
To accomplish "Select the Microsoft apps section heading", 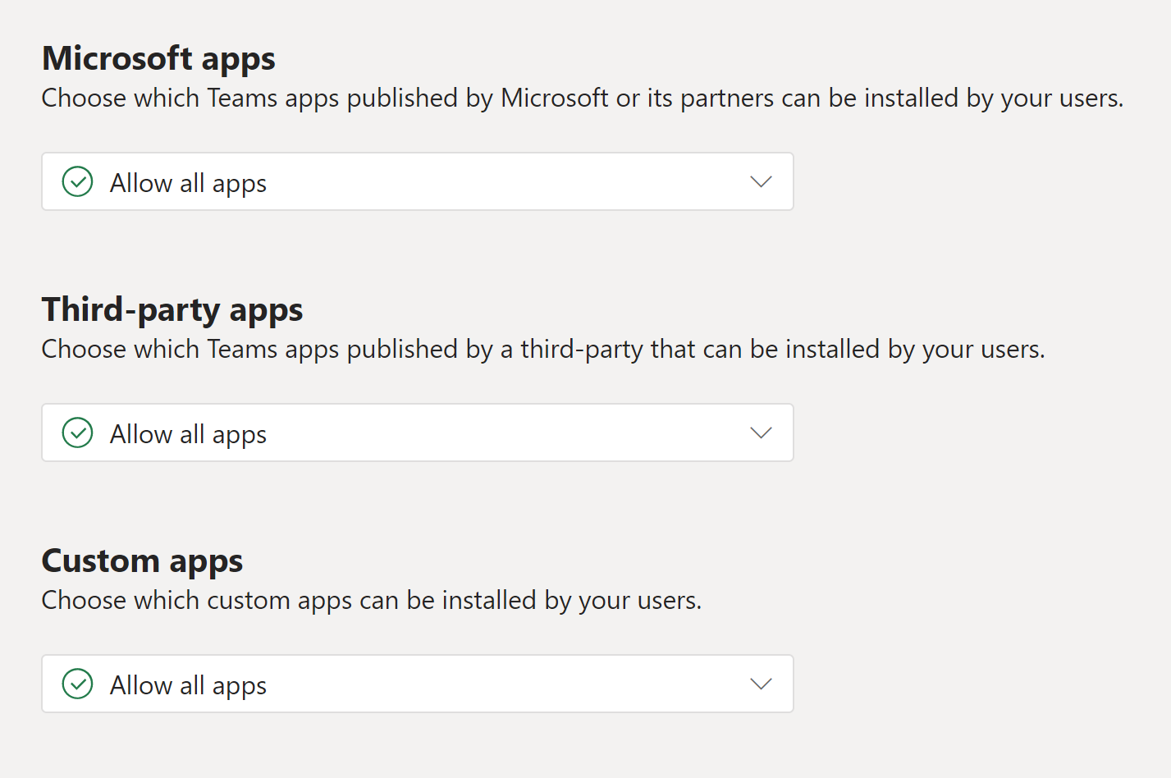I will [158, 59].
